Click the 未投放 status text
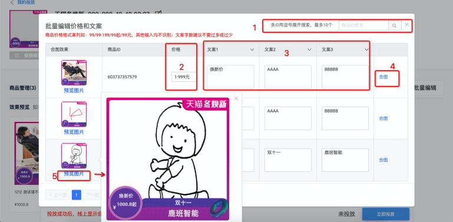This screenshot has width=453, height=222. click(x=346, y=214)
